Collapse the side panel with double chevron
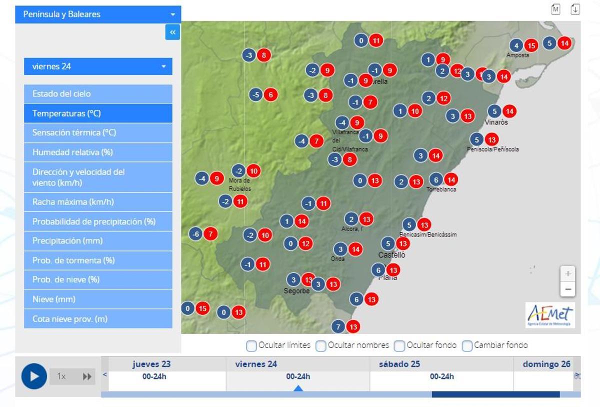This screenshot has height=407, width=600. 172,32
